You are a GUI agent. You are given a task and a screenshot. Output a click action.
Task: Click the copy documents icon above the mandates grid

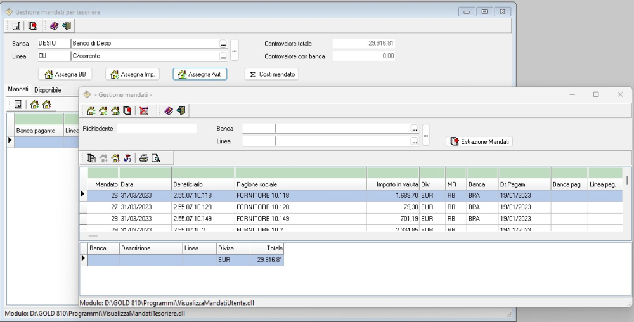(91, 158)
